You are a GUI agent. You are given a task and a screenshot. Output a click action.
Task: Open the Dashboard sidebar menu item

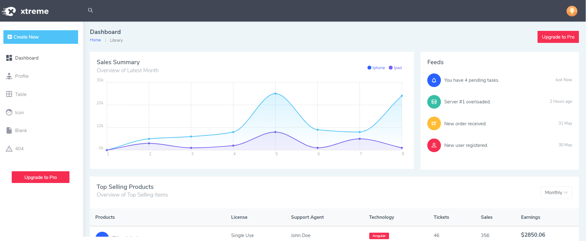coord(27,58)
